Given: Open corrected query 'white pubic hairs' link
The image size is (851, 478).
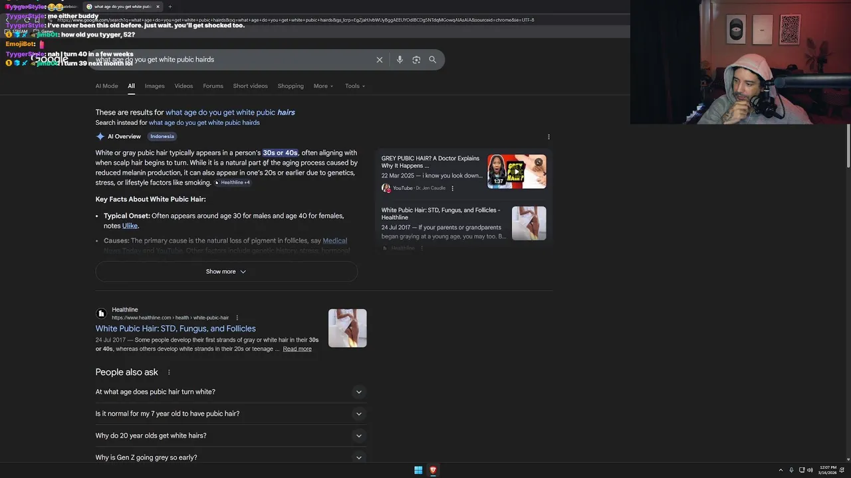Looking at the screenshot, I should (x=230, y=113).
